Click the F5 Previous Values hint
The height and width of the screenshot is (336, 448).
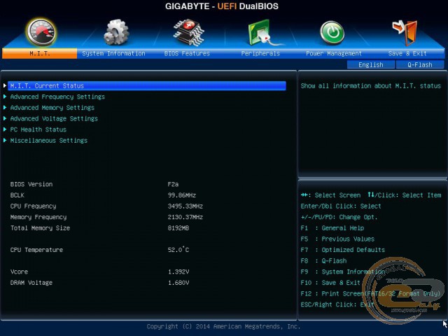click(337, 239)
